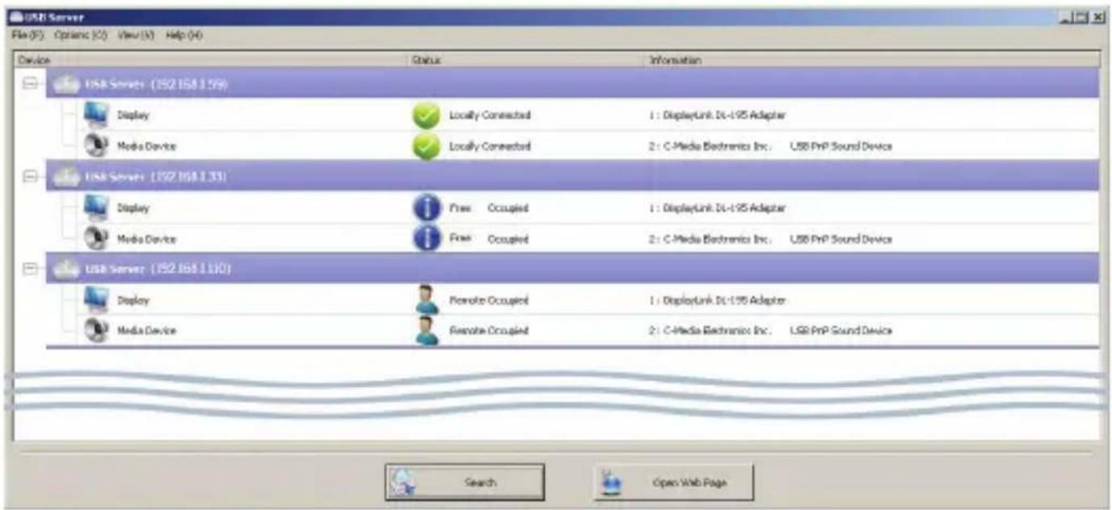
Task: Collapse the USB Server 192.168.1.59 tree node
Action: 29,84
